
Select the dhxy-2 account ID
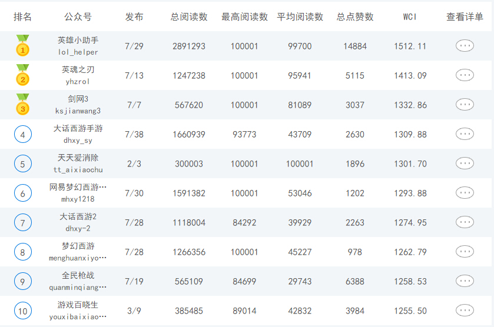pyautogui.click(x=78, y=229)
